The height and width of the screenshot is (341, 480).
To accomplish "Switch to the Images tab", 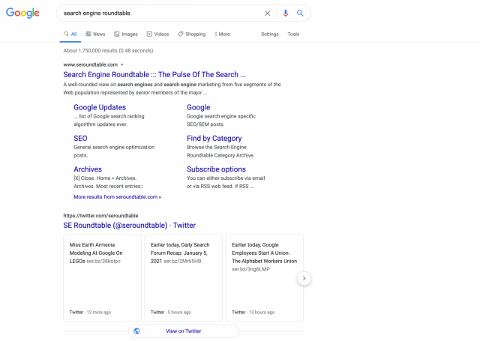I will click(126, 34).
